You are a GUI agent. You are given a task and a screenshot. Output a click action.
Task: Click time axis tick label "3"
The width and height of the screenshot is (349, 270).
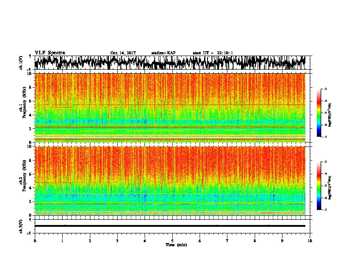pos(117,241)
